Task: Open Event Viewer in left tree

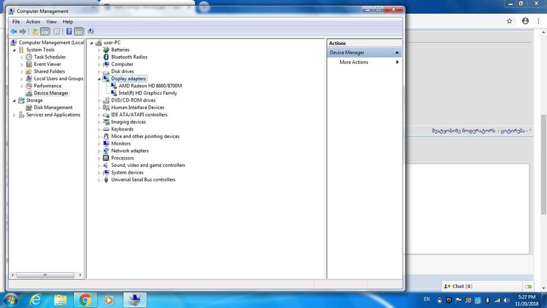Action: coord(47,64)
